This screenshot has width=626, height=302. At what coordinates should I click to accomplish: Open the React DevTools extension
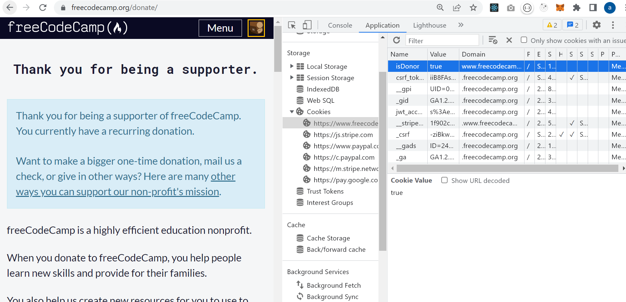click(x=494, y=7)
